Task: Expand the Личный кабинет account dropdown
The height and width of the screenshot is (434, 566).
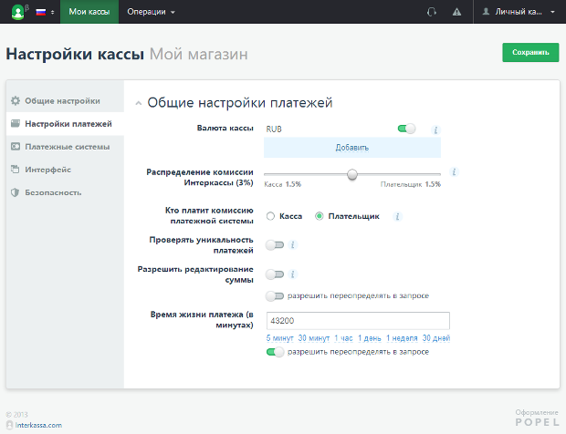Action: click(x=519, y=12)
